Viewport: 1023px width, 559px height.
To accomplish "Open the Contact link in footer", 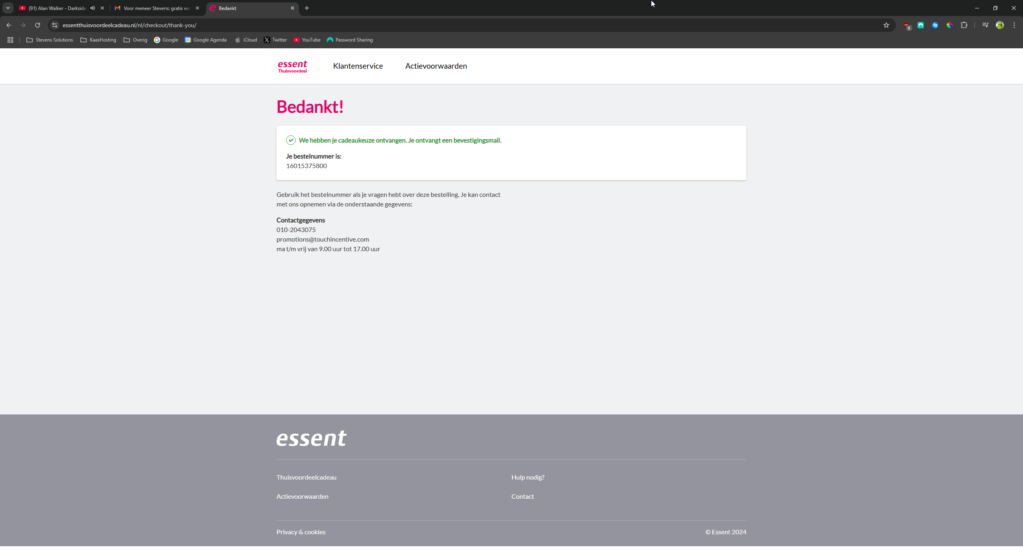I will tap(522, 496).
